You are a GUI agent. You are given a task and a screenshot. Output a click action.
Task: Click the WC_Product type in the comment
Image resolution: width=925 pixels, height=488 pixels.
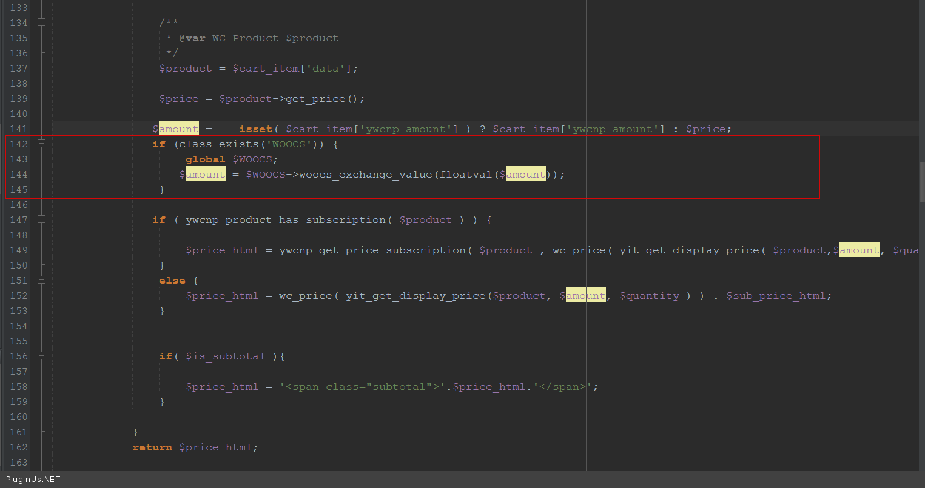pyautogui.click(x=246, y=38)
